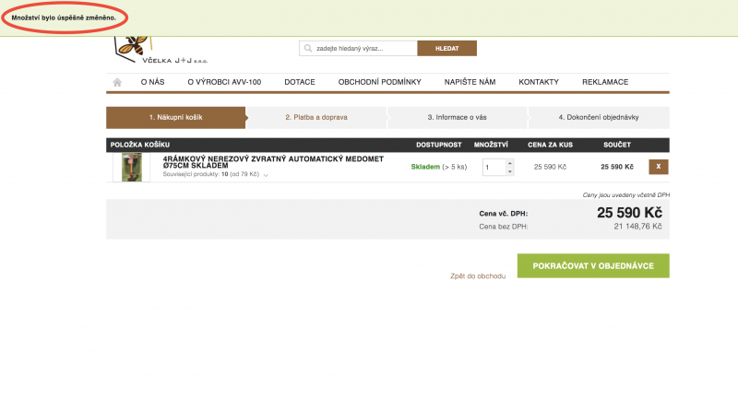Click the large 25 590 Kč total price
Viewport: 738px width, 398px height.
tap(629, 213)
